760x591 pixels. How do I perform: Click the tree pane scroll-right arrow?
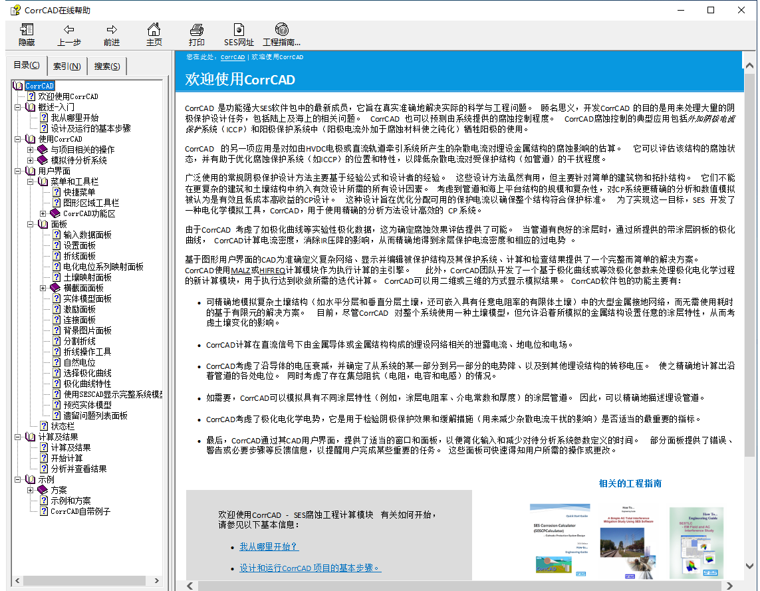156,580
